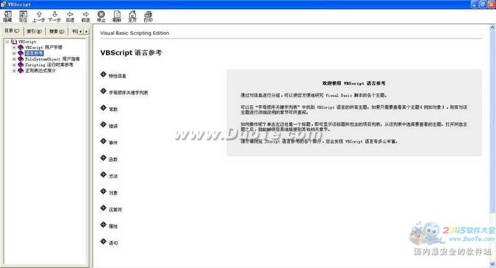
Task: Expand the Scripting 运行时库参考 node
Action: (14, 65)
